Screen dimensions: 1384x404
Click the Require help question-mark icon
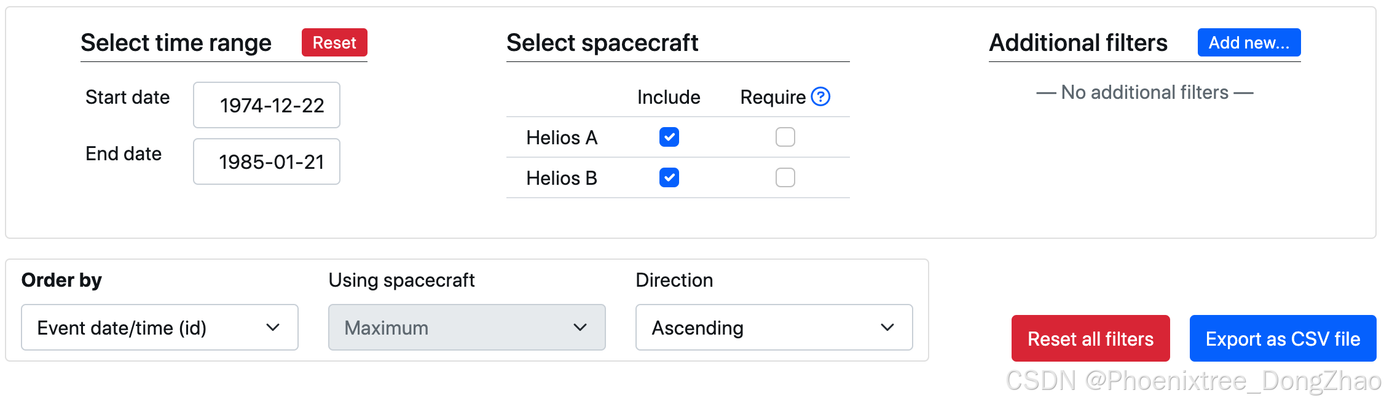pyautogui.click(x=820, y=97)
